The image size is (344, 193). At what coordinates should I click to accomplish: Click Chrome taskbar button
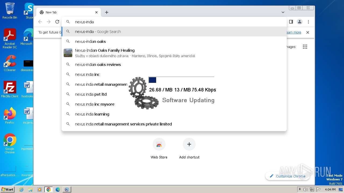[49, 190]
